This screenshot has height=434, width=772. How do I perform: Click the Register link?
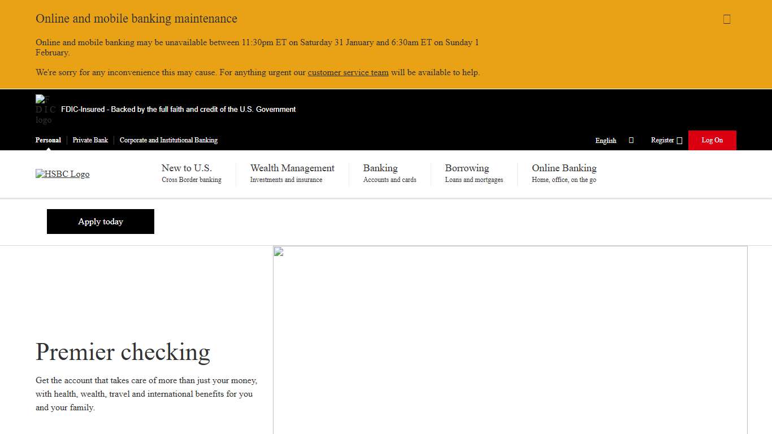point(662,140)
